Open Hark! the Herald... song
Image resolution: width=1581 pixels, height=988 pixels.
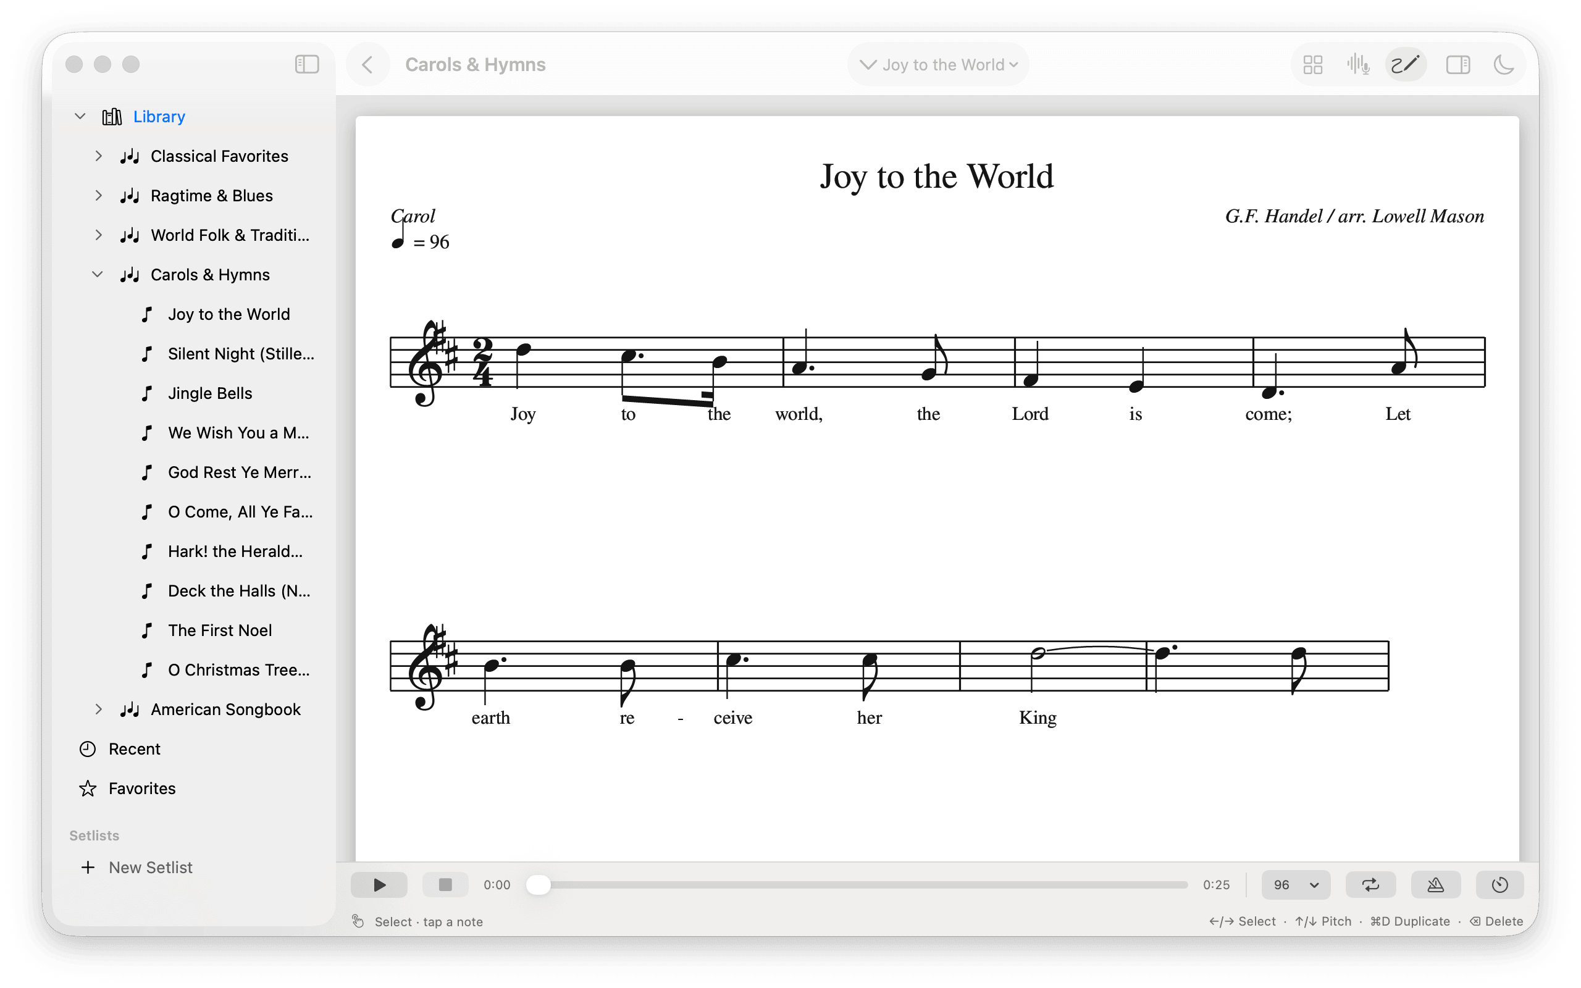coord(235,551)
